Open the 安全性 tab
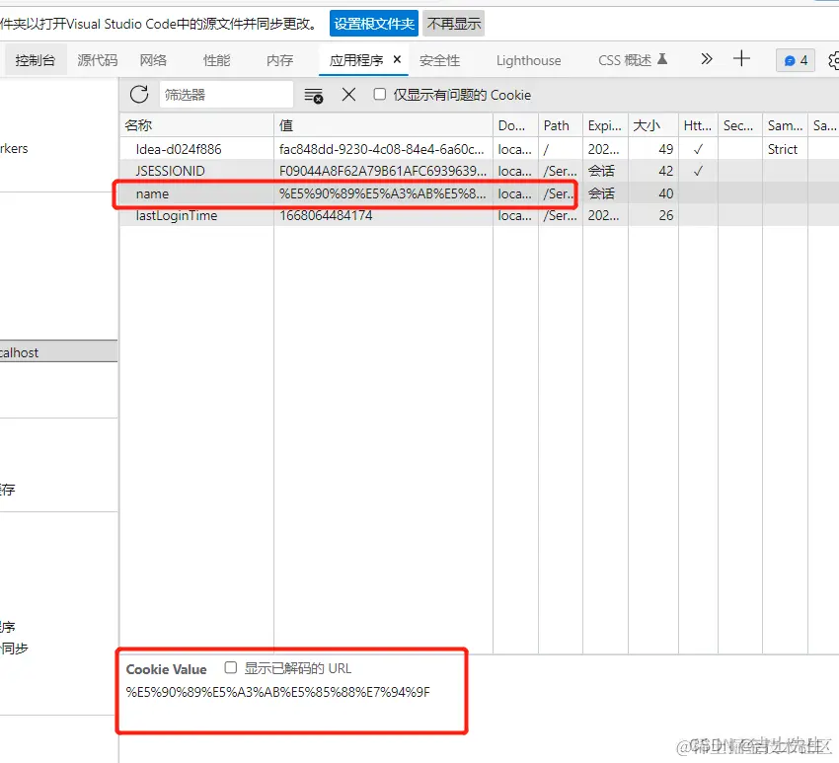Image resolution: width=839 pixels, height=763 pixels. [439, 60]
